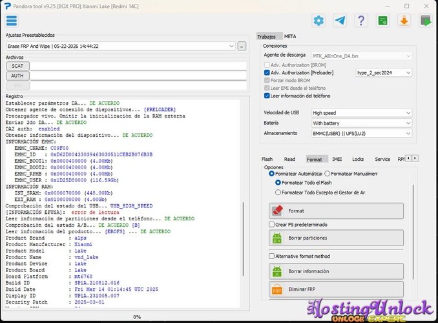Click log value 'mt6768'

point(83,276)
